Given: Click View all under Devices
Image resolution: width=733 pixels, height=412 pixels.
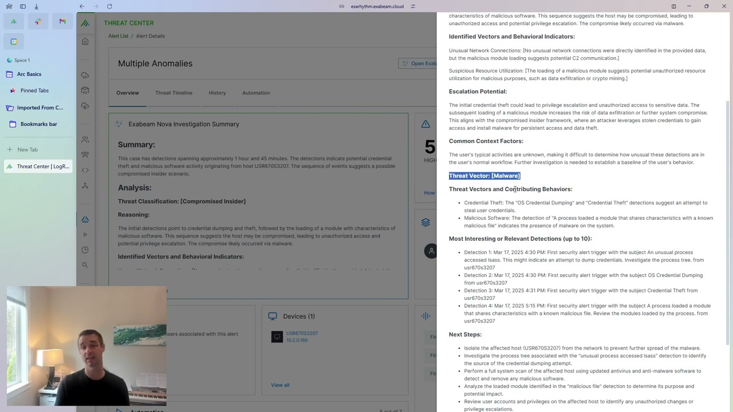Looking at the screenshot, I should 280,385.
